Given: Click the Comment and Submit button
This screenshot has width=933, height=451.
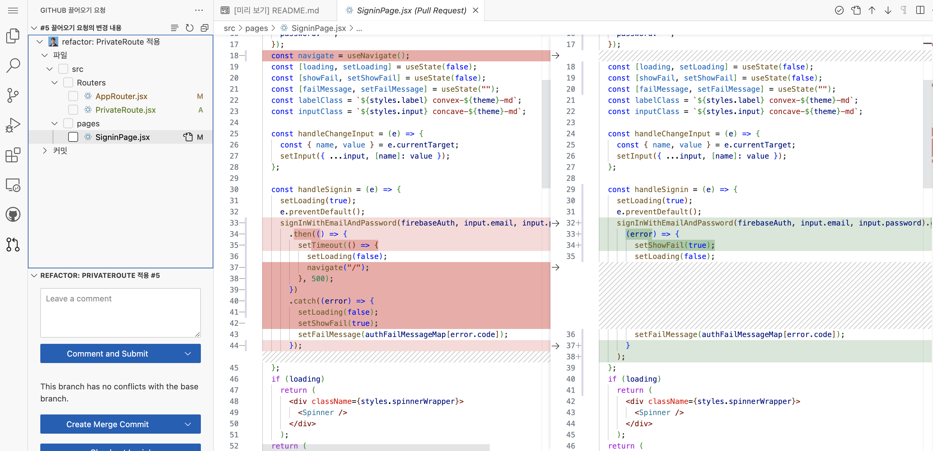Looking at the screenshot, I should click(x=107, y=354).
